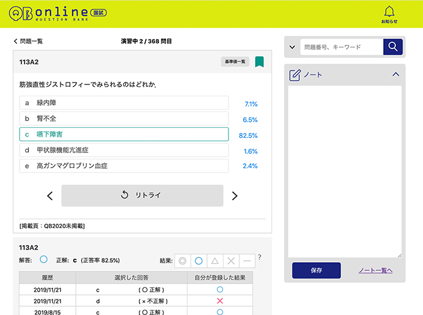
Task: Click the 演習中 2 / 368 問目 counter
Action: pyautogui.click(x=146, y=41)
